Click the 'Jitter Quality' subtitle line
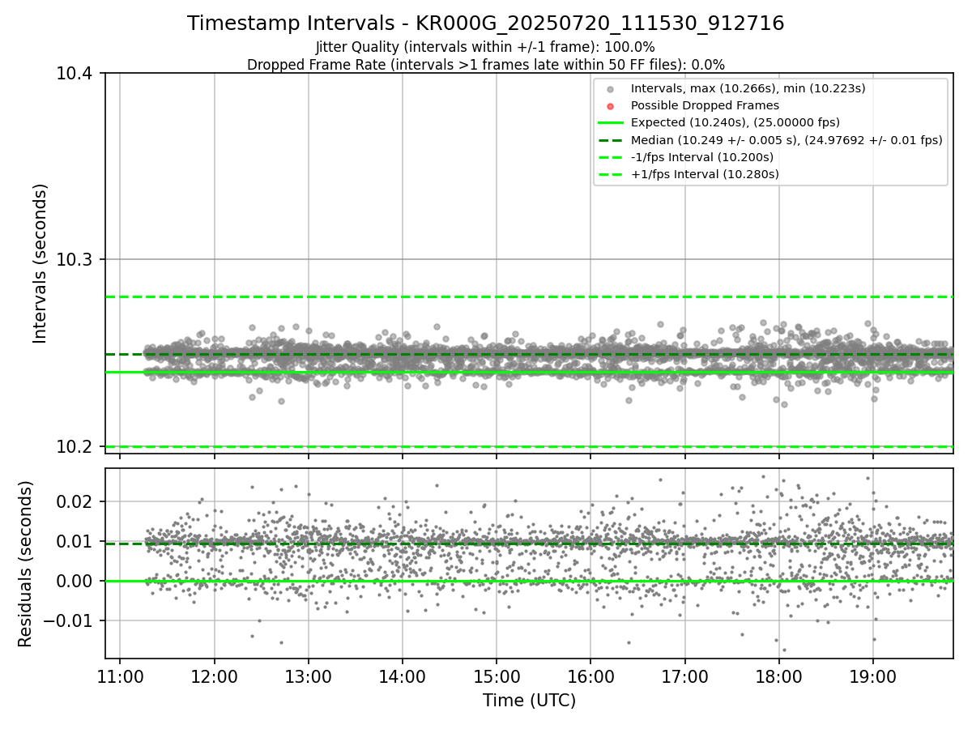Screen dimensions: 972x729 pyautogui.click(x=486, y=48)
